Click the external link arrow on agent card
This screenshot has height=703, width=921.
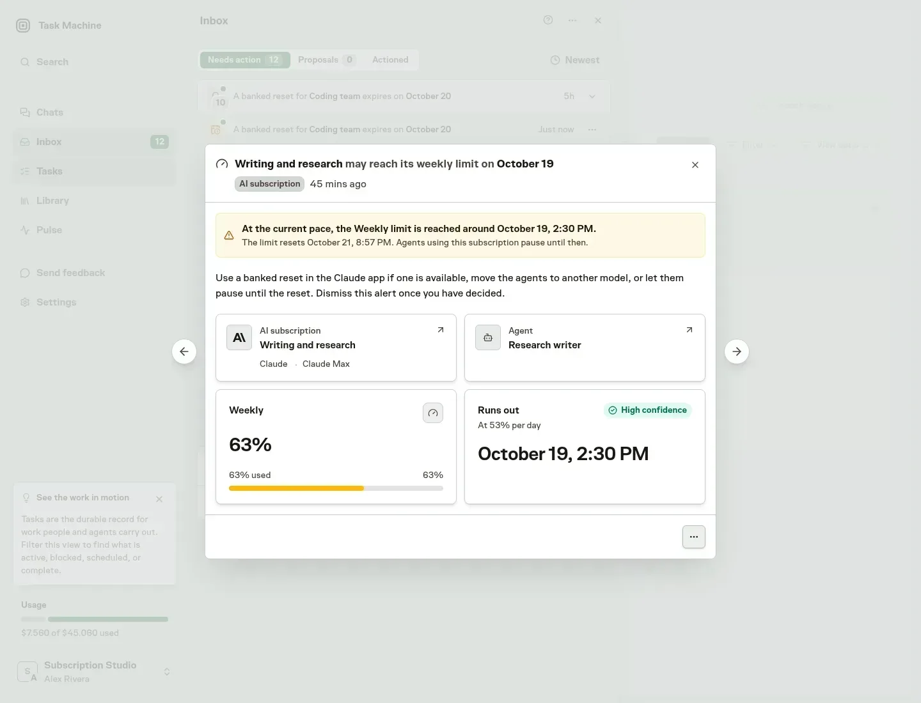pos(689,330)
